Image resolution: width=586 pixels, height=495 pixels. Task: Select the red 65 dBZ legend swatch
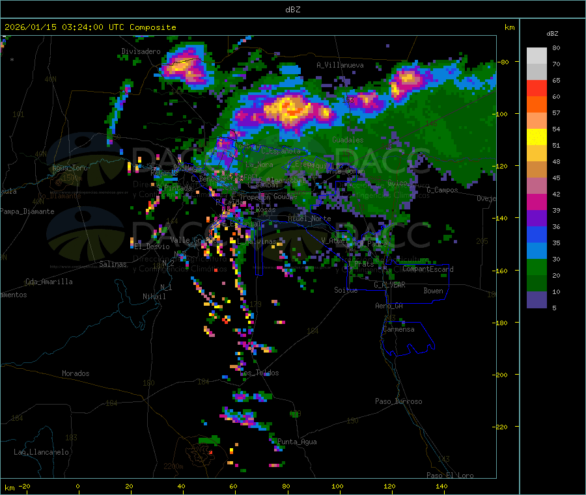[537, 88]
